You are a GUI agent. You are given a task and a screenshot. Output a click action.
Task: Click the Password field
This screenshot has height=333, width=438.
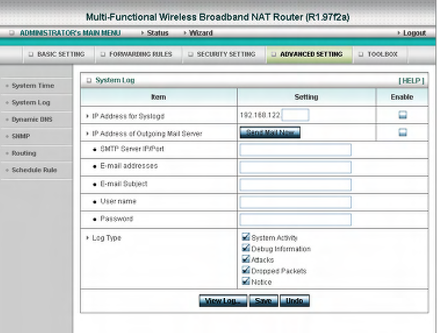point(295,220)
